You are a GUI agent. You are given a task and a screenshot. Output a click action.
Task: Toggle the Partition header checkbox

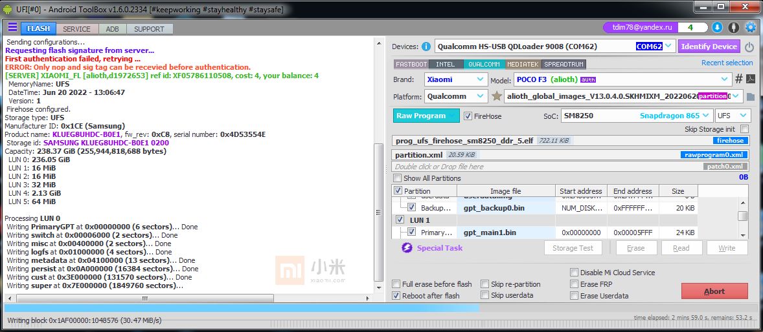[x=398, y=191]
